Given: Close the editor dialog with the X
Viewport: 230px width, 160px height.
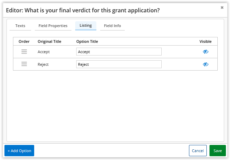Looking at the screenshot, I should 222,8.
